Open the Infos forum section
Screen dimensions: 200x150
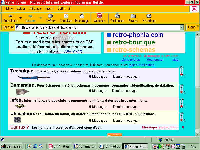[16, 100]
